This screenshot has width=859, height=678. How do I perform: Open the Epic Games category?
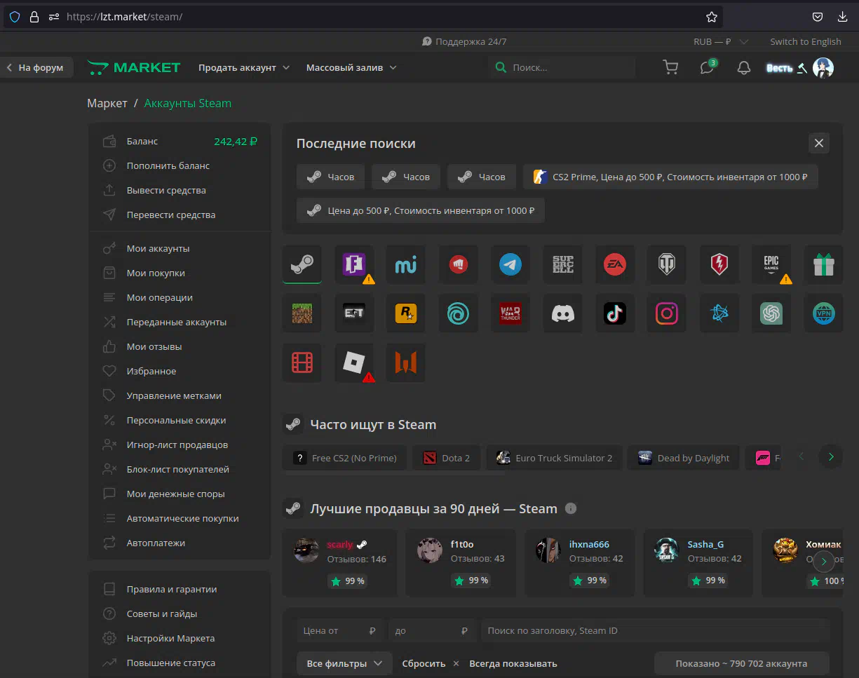tap(771, 264)
